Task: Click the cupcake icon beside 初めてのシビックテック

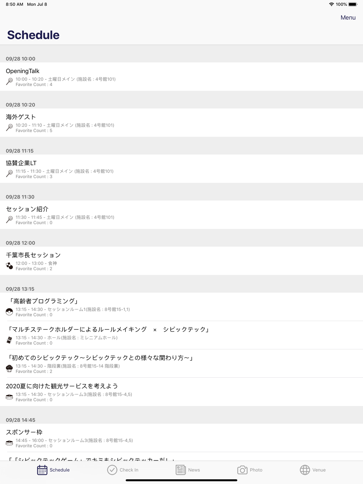Action: [x=9, y=368]
